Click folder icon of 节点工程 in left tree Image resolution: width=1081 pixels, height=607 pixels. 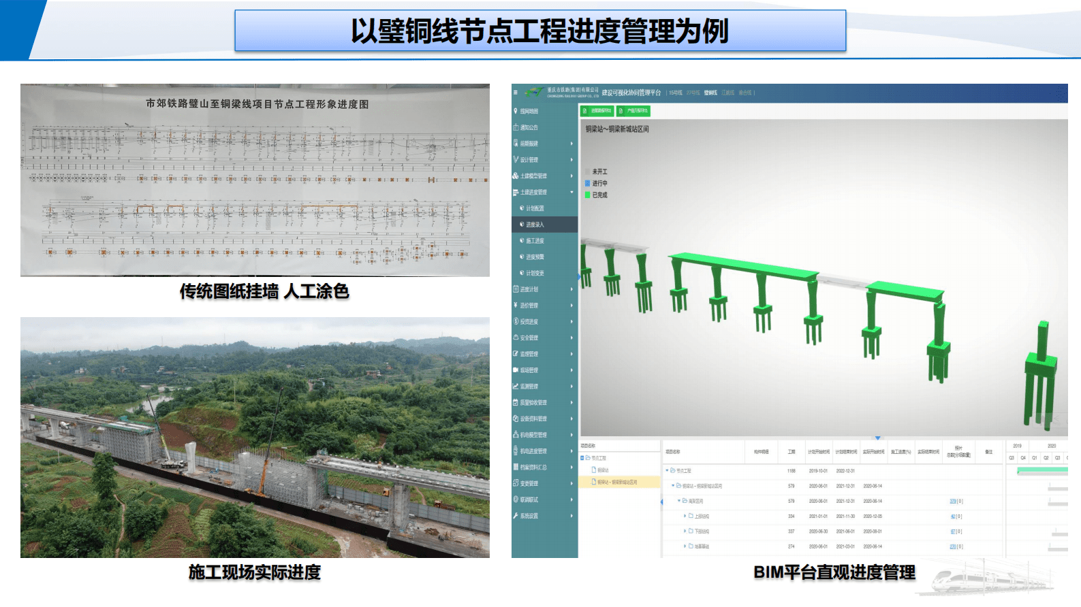589,458
